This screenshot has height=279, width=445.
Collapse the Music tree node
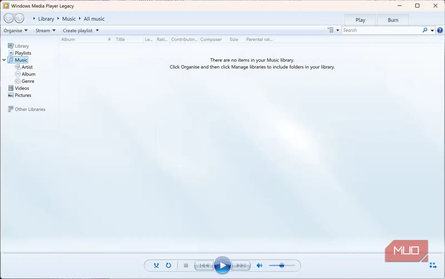tap(4, 60)
